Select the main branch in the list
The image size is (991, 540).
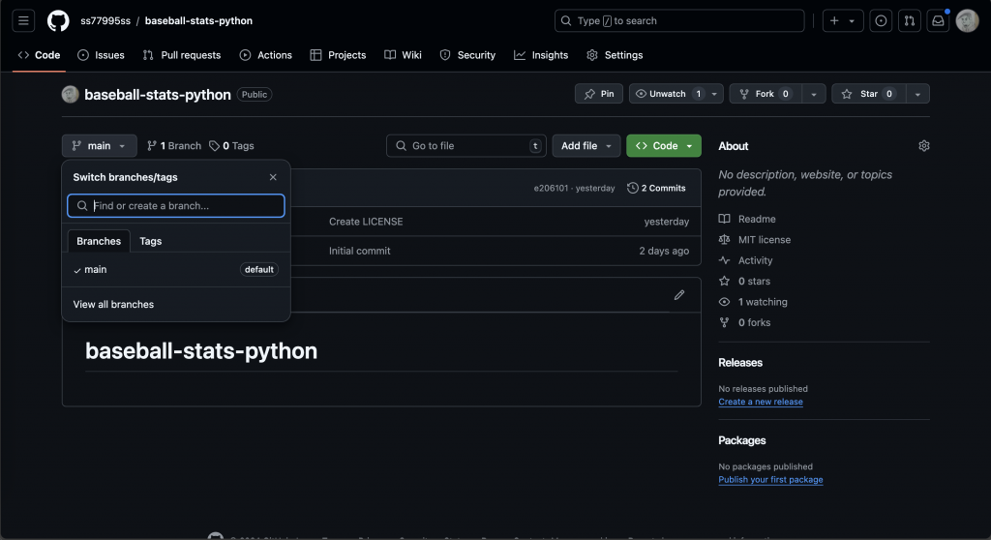point(96,270)
